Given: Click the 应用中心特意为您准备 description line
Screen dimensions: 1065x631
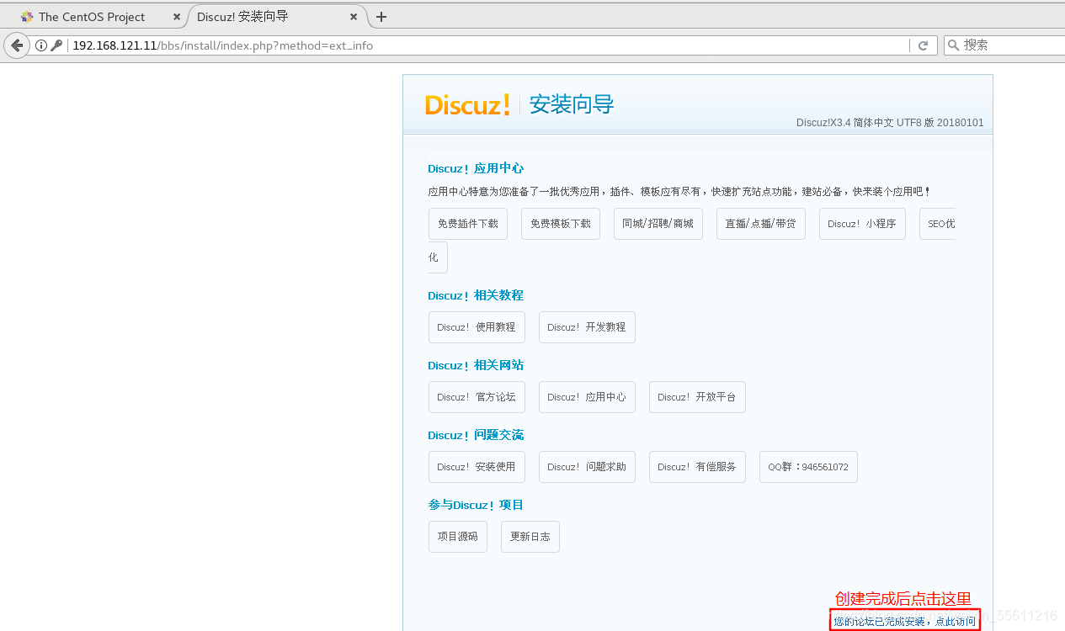Looking at the screenshot, I should tap(679, 192).
